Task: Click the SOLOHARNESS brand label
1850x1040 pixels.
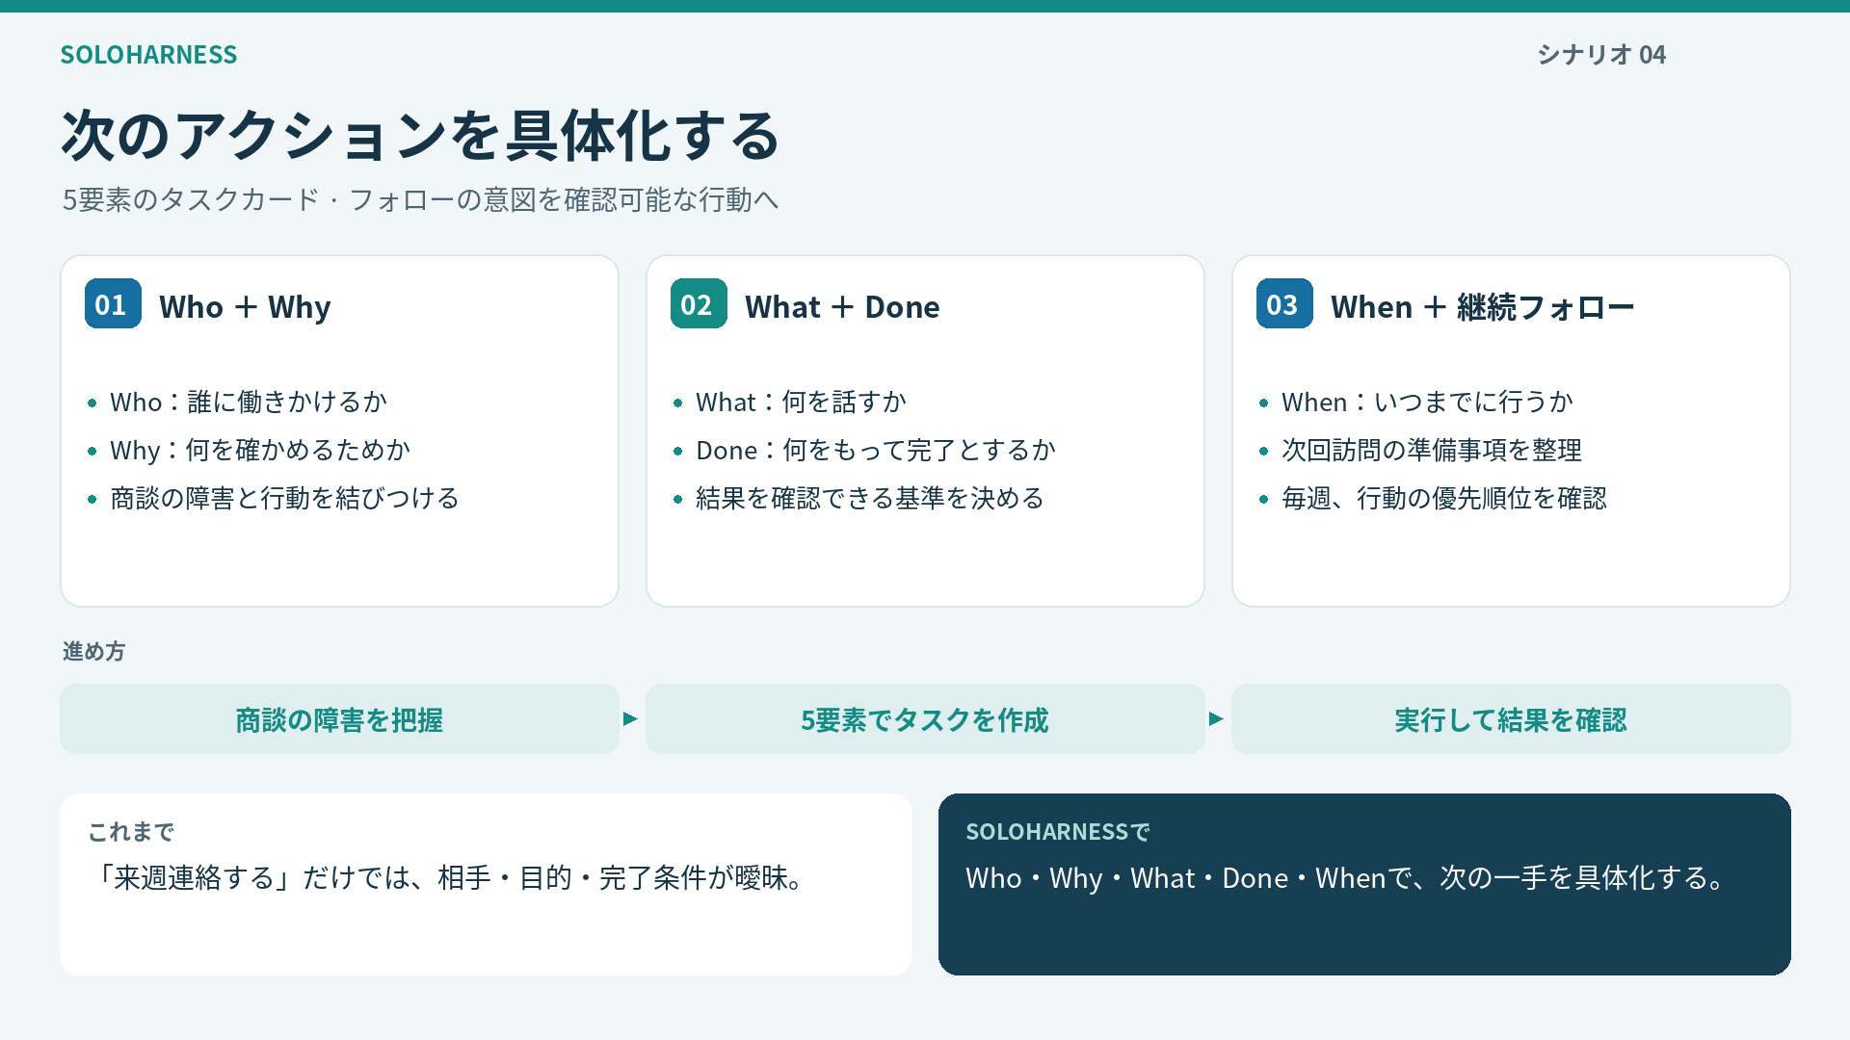Action: click(148, 55)
